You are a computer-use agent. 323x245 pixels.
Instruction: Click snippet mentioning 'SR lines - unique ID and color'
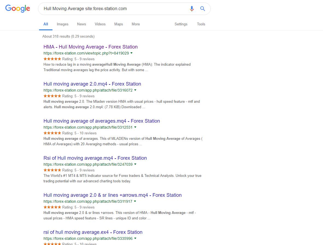(120, 215)
